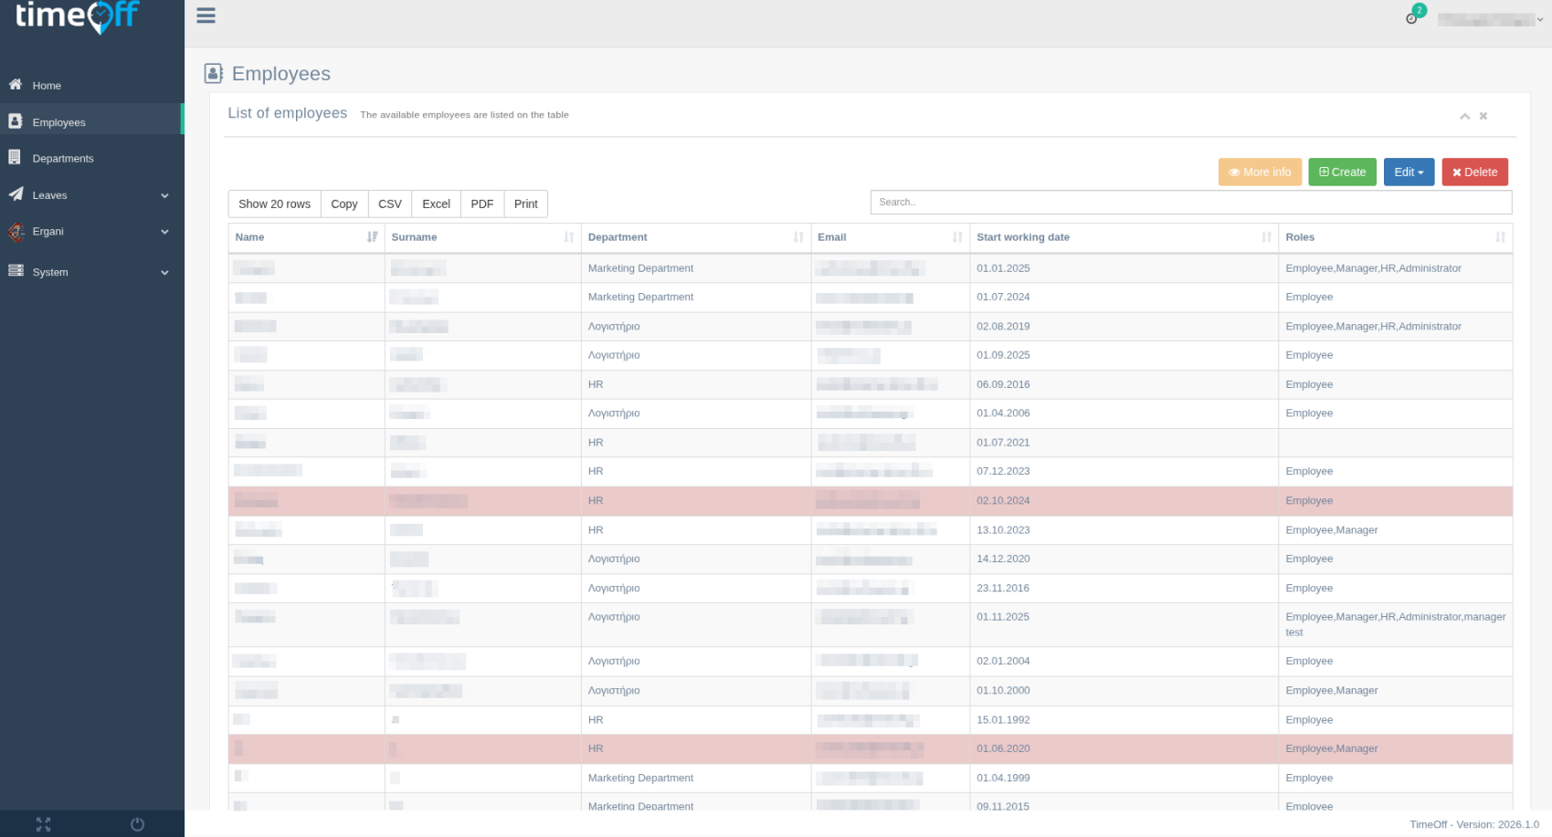Click the timeOff logo in the top left
The image size is (1552, 837).
pyautogui.click(x=76, y=16)
